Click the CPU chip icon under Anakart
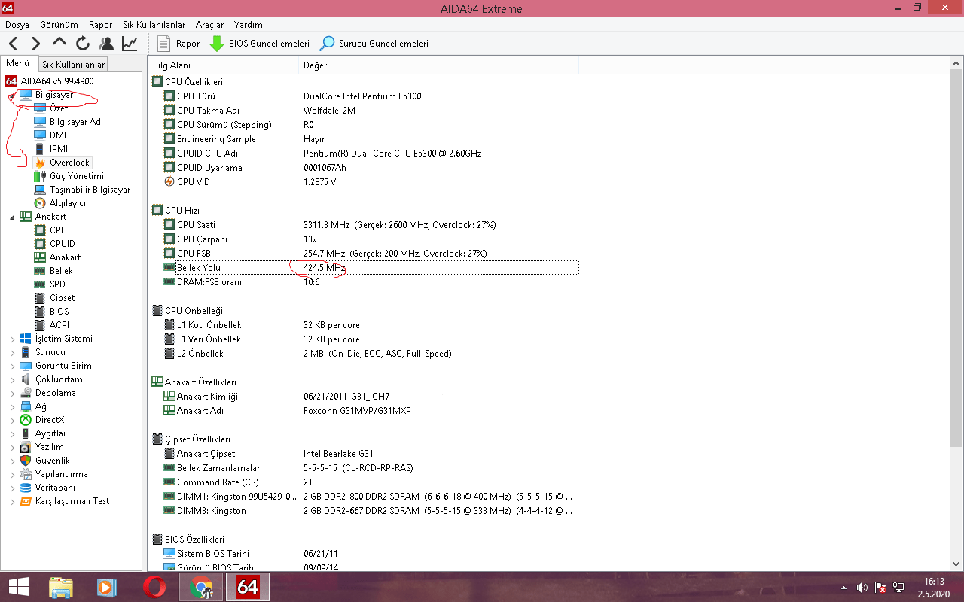This screenshot has height=602, width=964. tap(41, 230)
